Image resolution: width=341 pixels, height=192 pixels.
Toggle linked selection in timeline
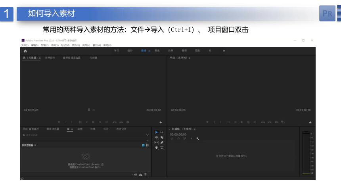click(x=185, y=138)
